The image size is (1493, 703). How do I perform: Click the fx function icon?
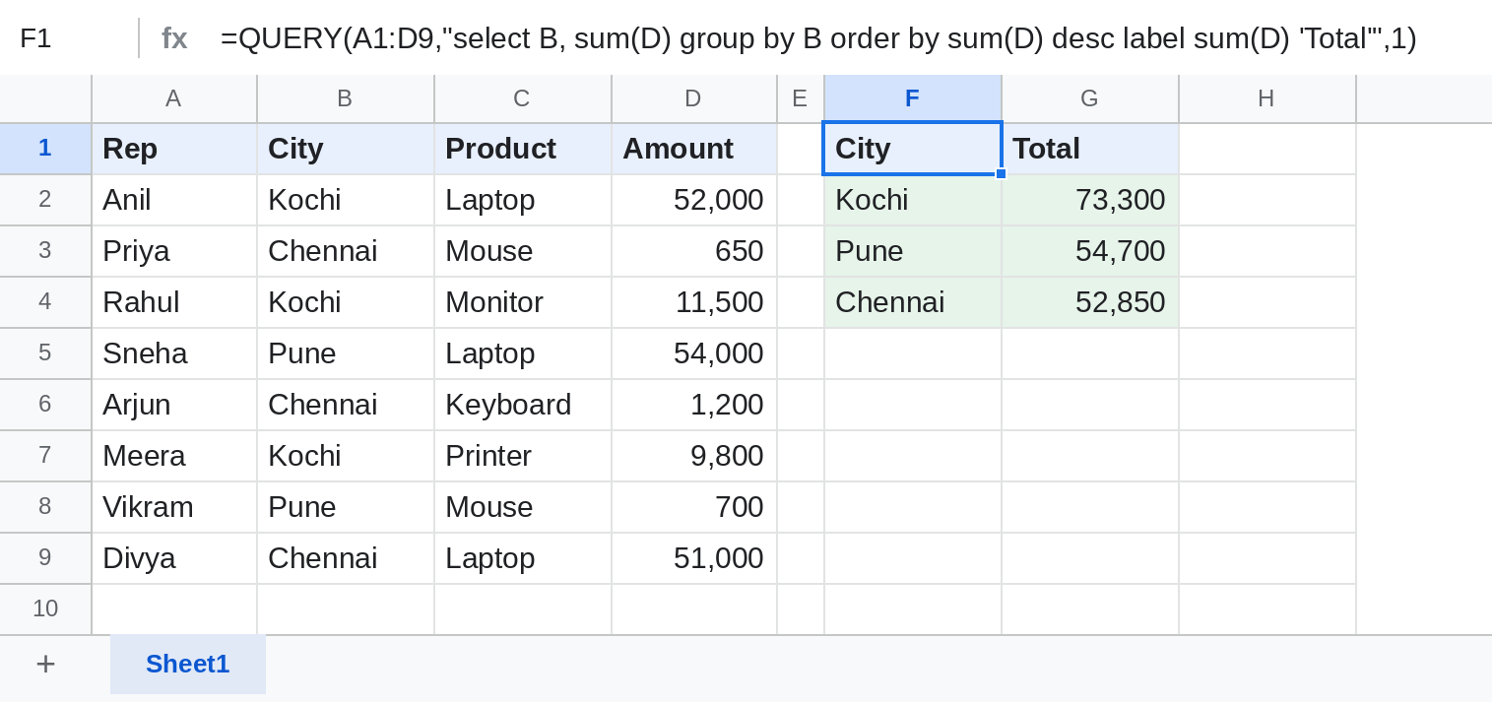tap(174, 38)
